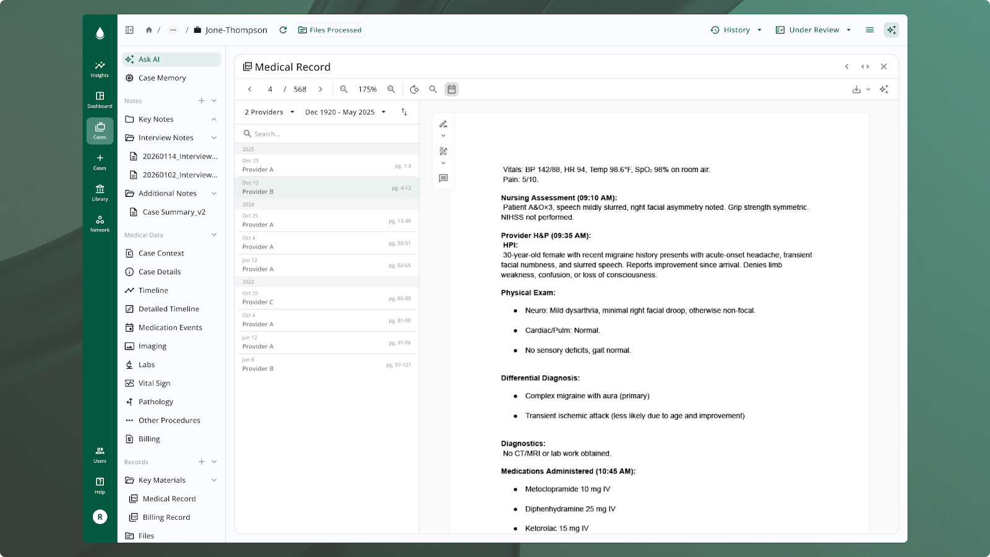Open Case Summary_v2 note

point(173,212)
